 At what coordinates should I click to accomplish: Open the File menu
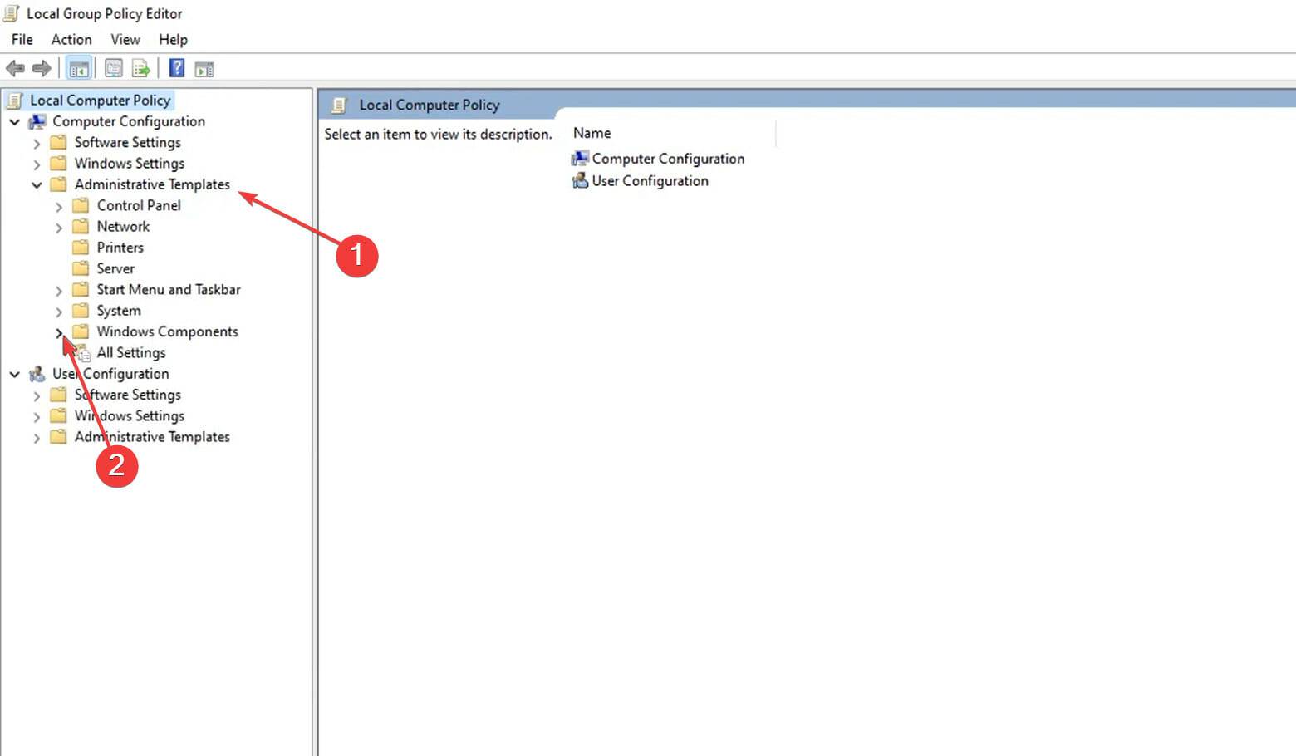[x=22, y=39]
